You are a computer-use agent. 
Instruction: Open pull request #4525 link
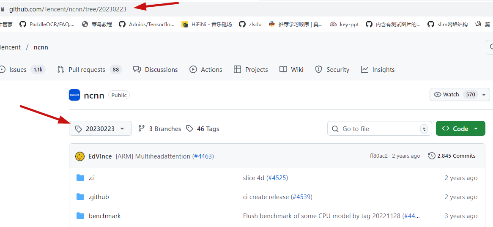277,178
